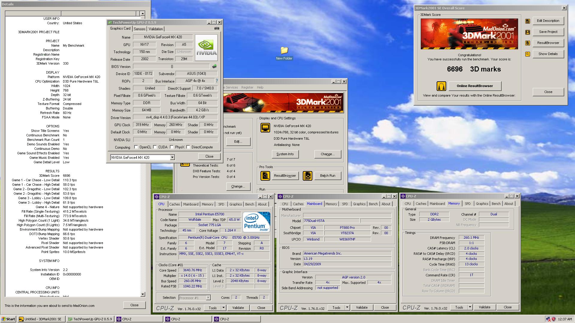This screenshot has height=323, width=575.
Task: Click the Close button in GPU-Z
Action: coord(209,156)
